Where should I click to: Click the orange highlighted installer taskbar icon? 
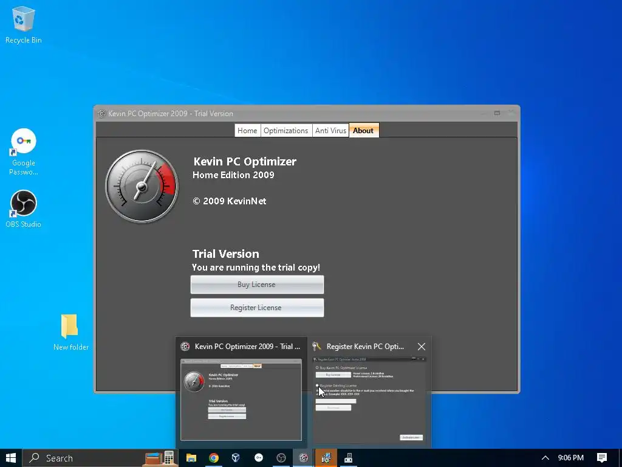326,458
